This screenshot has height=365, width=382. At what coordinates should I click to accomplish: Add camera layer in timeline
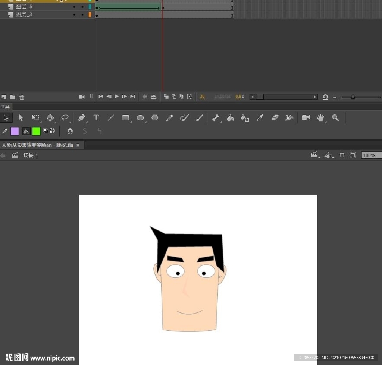[x=82, y=97]
